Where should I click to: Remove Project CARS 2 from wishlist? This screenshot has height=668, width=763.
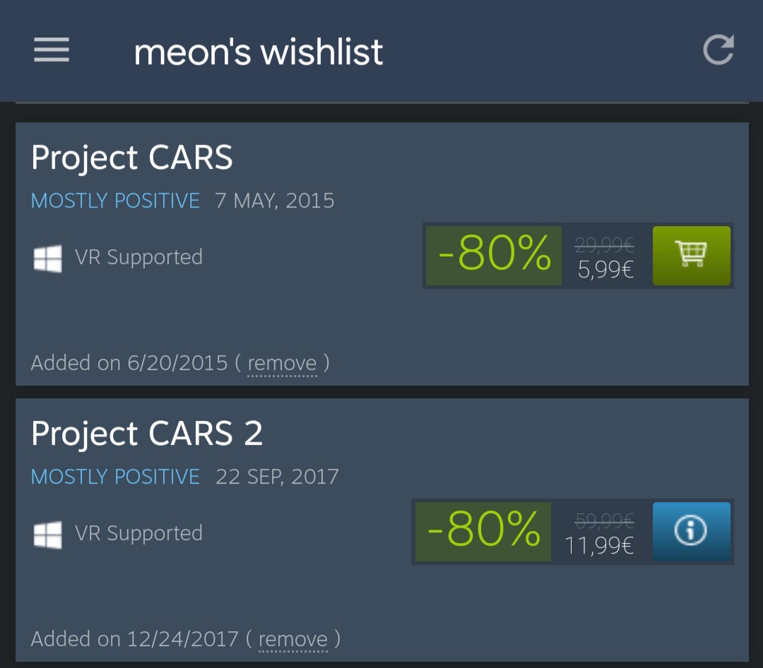pyautogui.click(x=293, y=639)
